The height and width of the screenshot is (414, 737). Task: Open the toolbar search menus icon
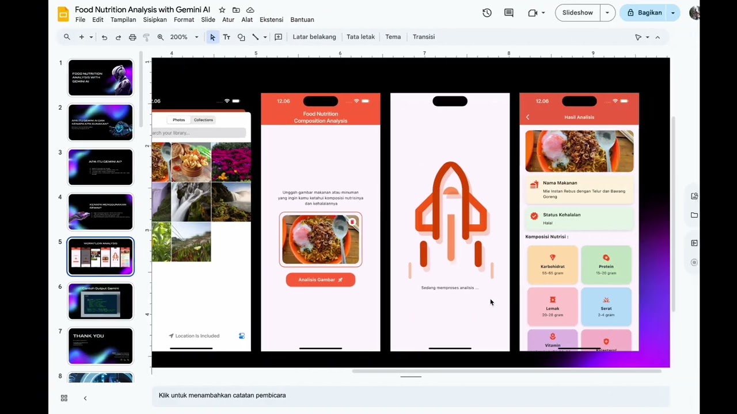(67, 37)
